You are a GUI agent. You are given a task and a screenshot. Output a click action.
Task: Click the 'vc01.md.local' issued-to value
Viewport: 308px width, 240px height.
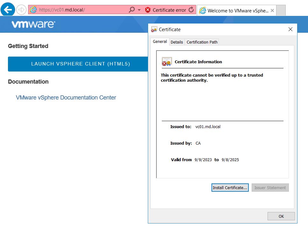[x=208, y=127]
